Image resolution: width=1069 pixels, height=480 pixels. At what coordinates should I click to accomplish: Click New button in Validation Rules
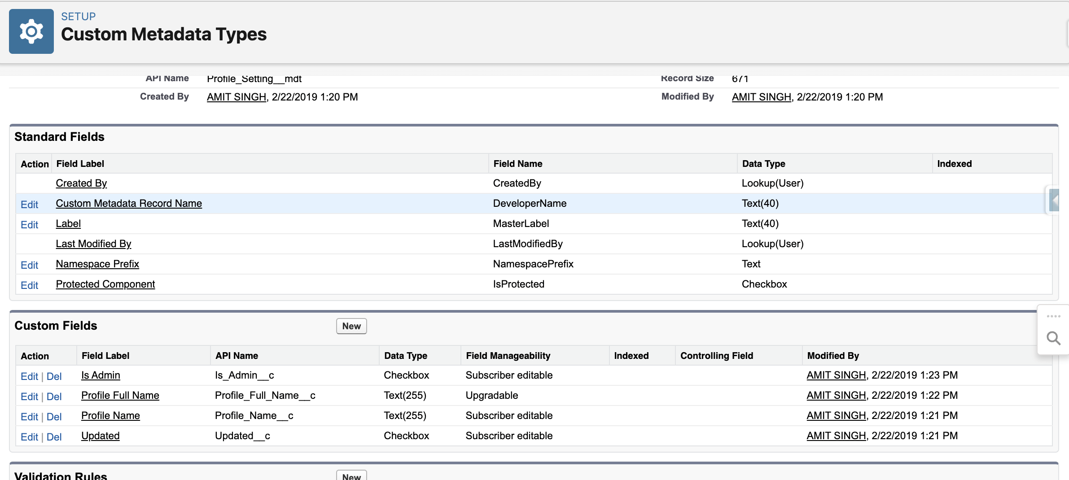coord(351,476)
